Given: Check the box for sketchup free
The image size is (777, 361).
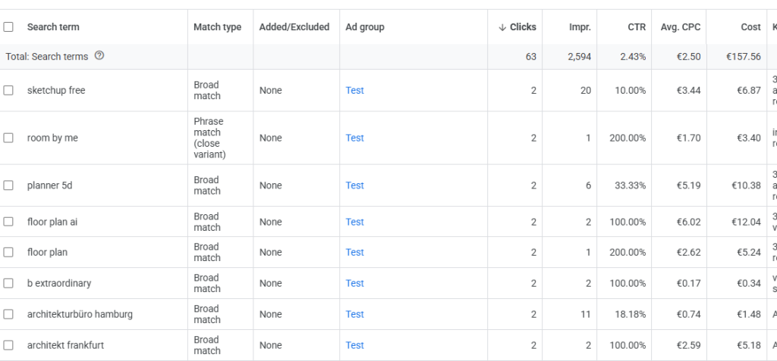Looking at the screenshot, I should [8, 90].
